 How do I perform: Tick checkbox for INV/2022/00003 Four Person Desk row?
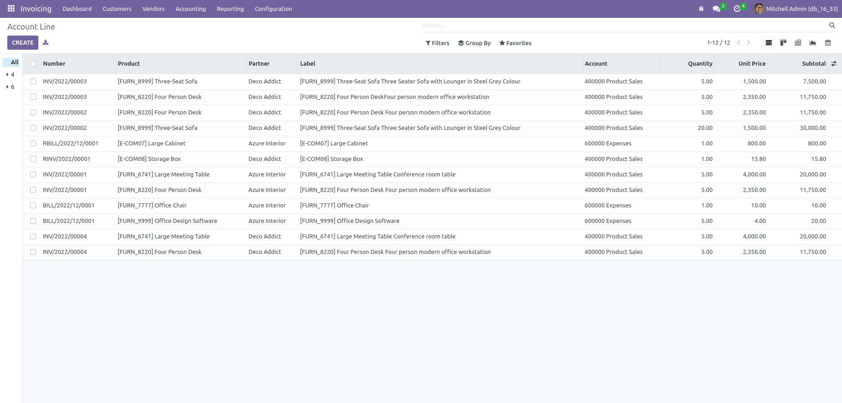point(33,97)
